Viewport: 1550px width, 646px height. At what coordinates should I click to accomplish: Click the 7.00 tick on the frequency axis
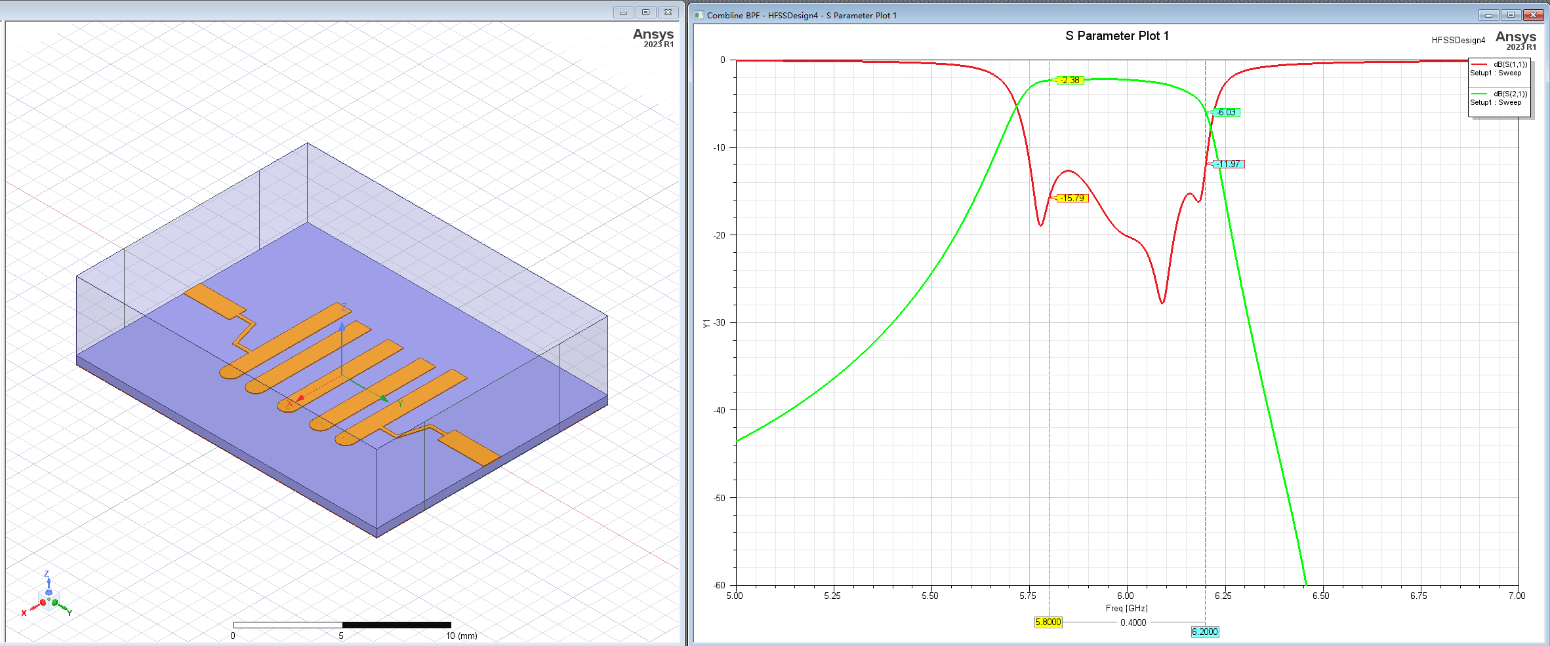[1517, 596]
